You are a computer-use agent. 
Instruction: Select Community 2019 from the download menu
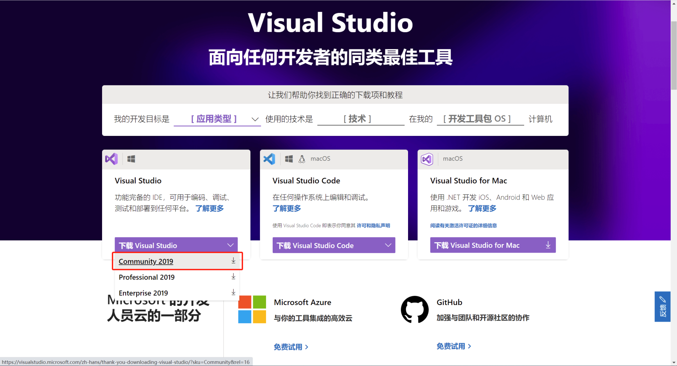177,261
